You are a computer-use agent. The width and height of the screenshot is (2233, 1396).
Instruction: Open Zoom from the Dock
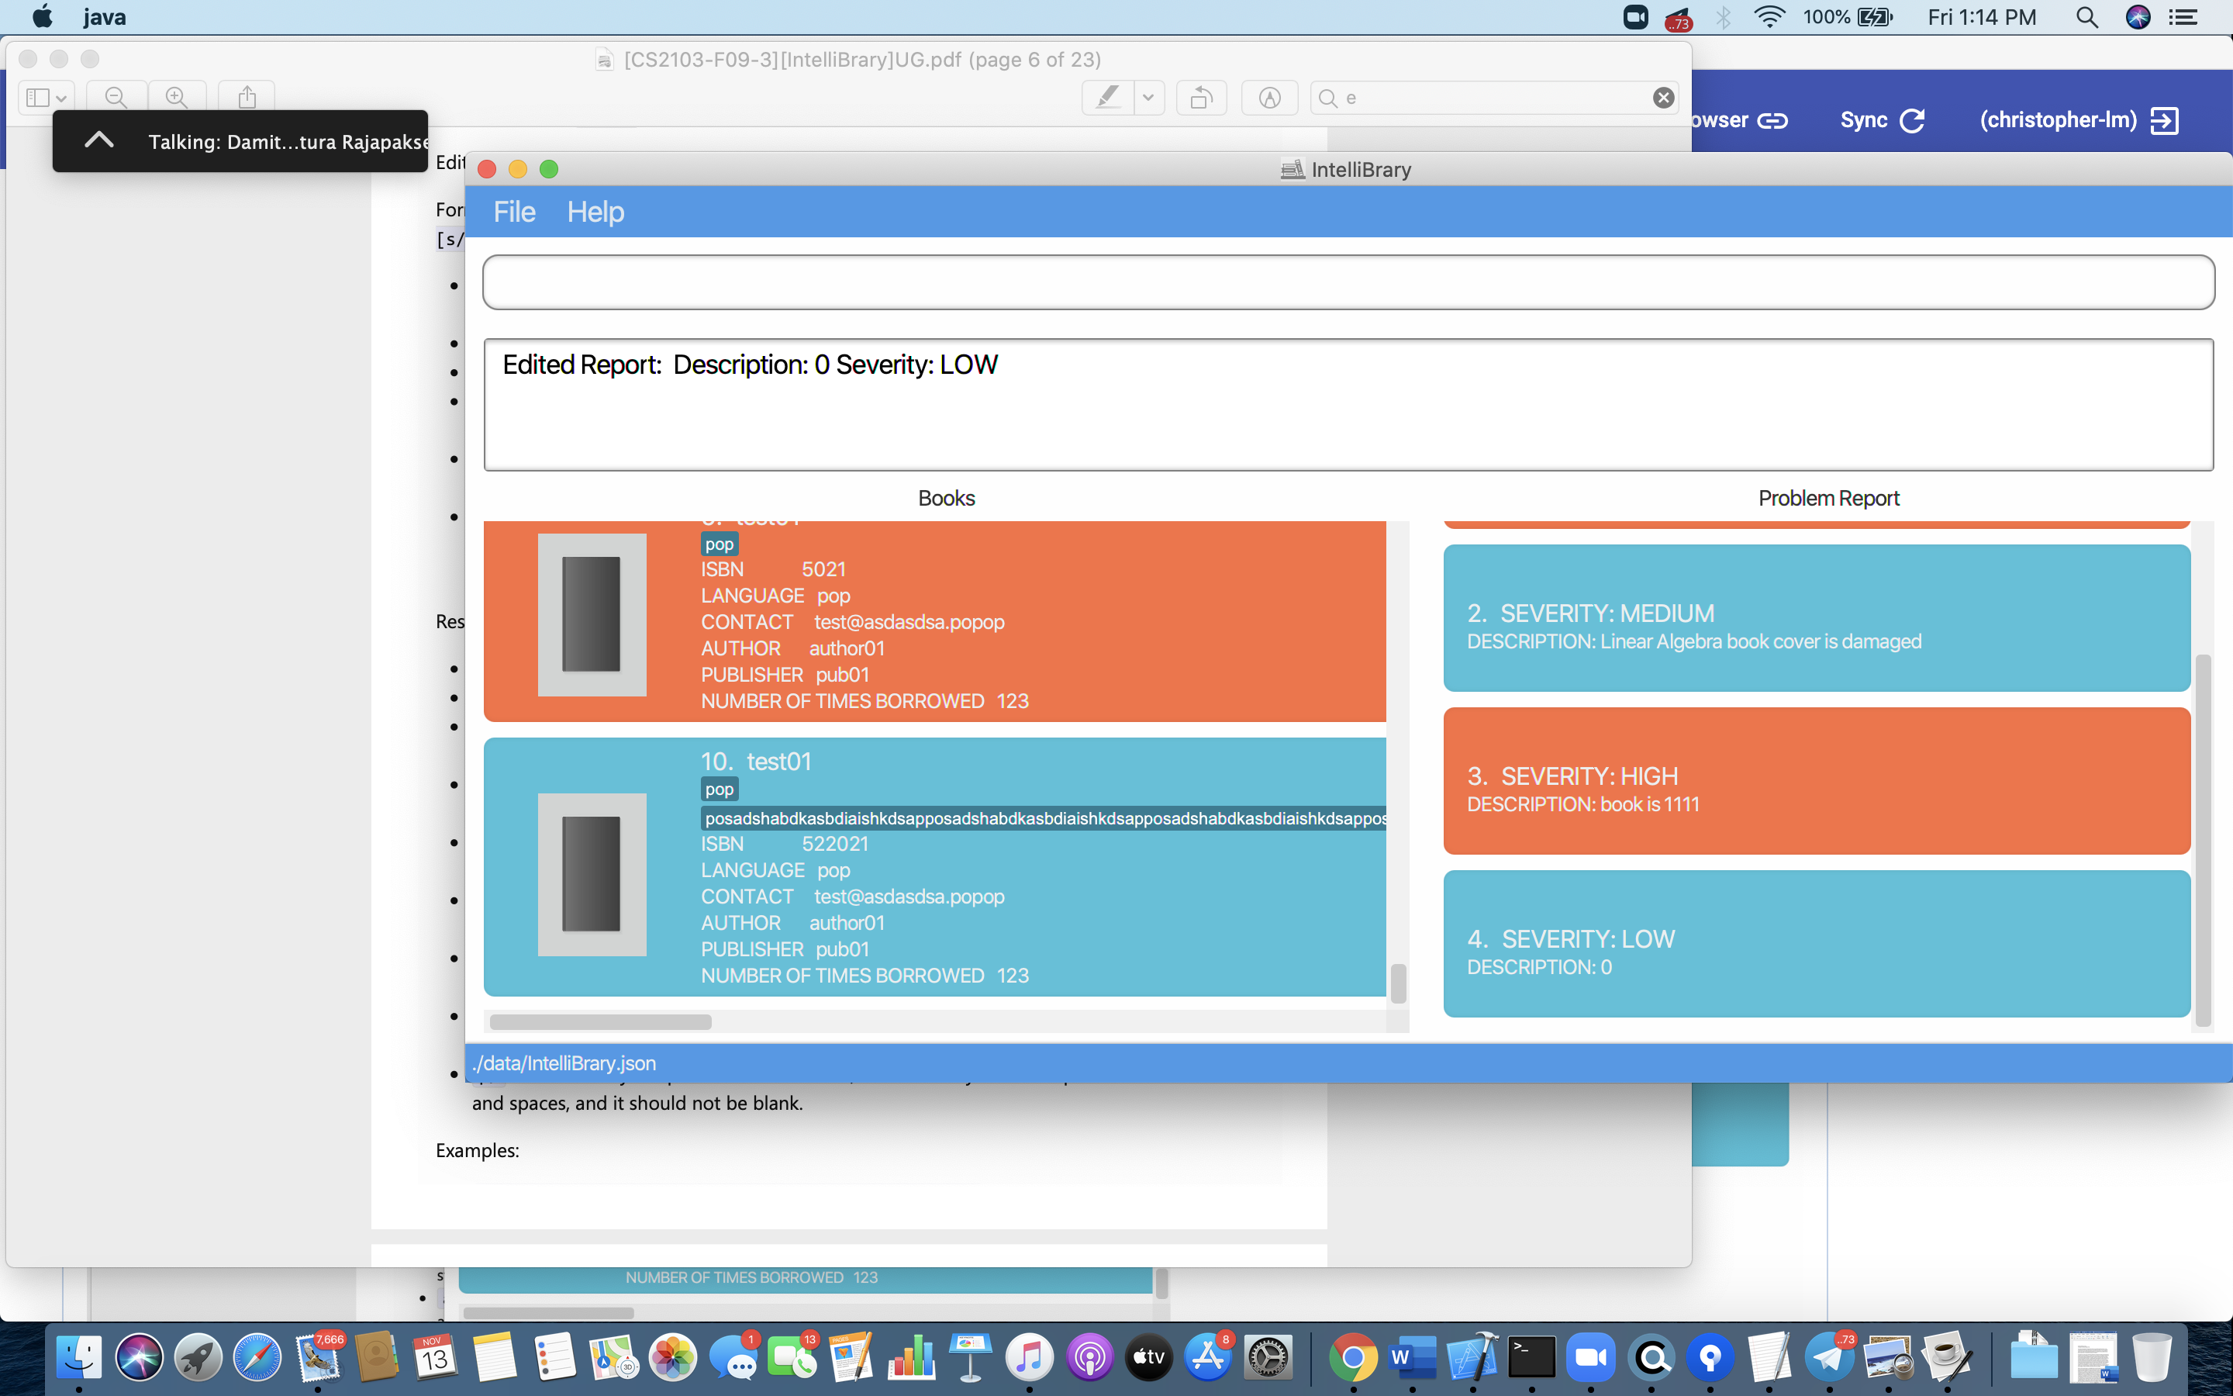coord(1591,1357)
